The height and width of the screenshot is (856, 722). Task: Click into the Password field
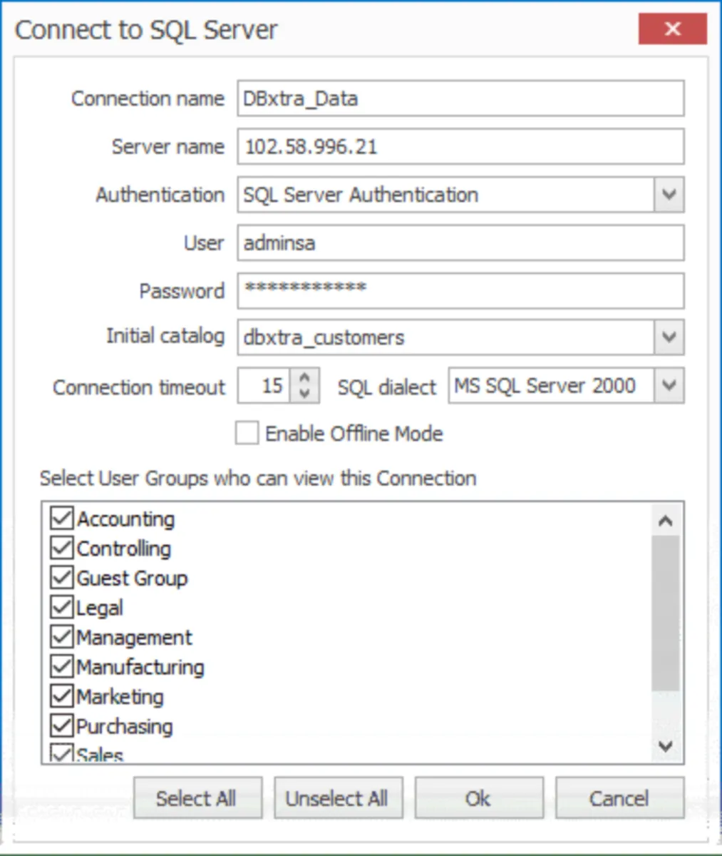pyautogui.click(x=460, y=290)
